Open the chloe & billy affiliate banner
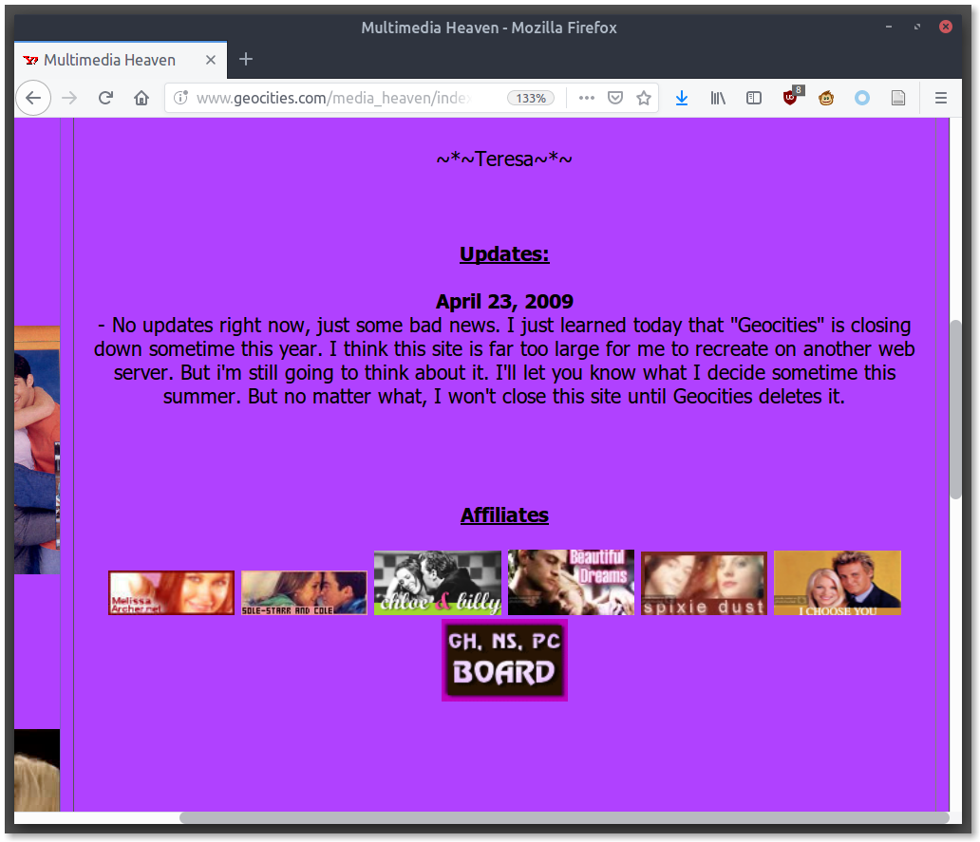Viewport: 980px width, 842px height. tap(437, 583)
